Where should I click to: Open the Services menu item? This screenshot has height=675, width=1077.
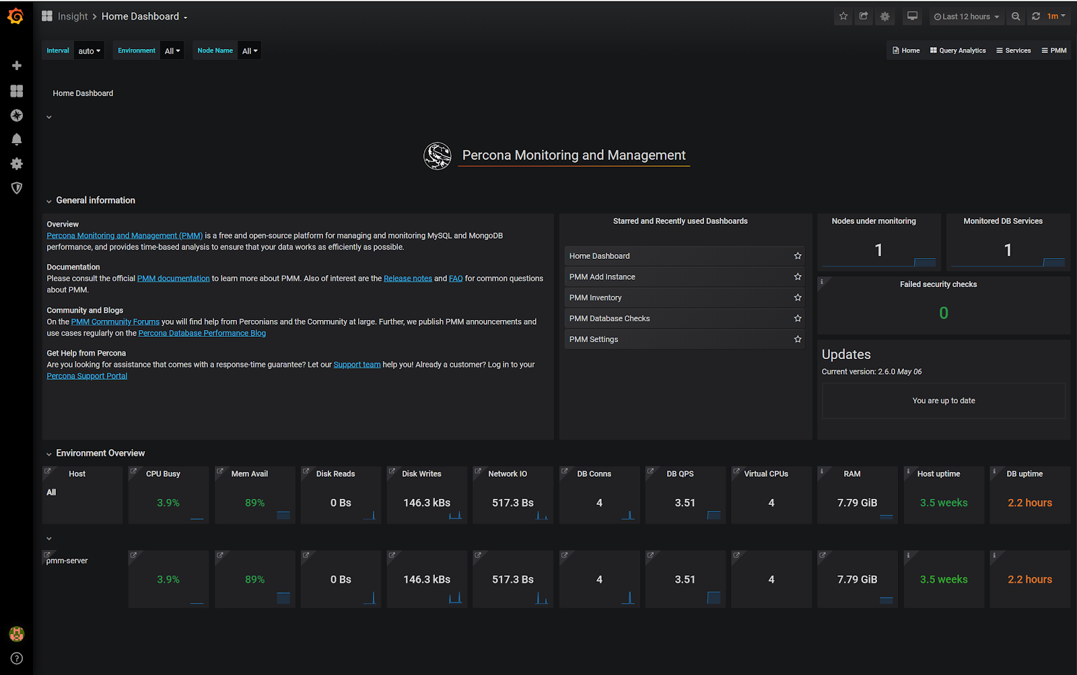point(1013,50)
